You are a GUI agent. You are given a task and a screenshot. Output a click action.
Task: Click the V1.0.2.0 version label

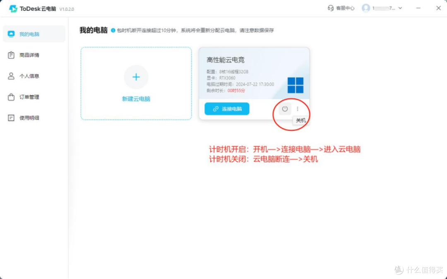point(67,9)
